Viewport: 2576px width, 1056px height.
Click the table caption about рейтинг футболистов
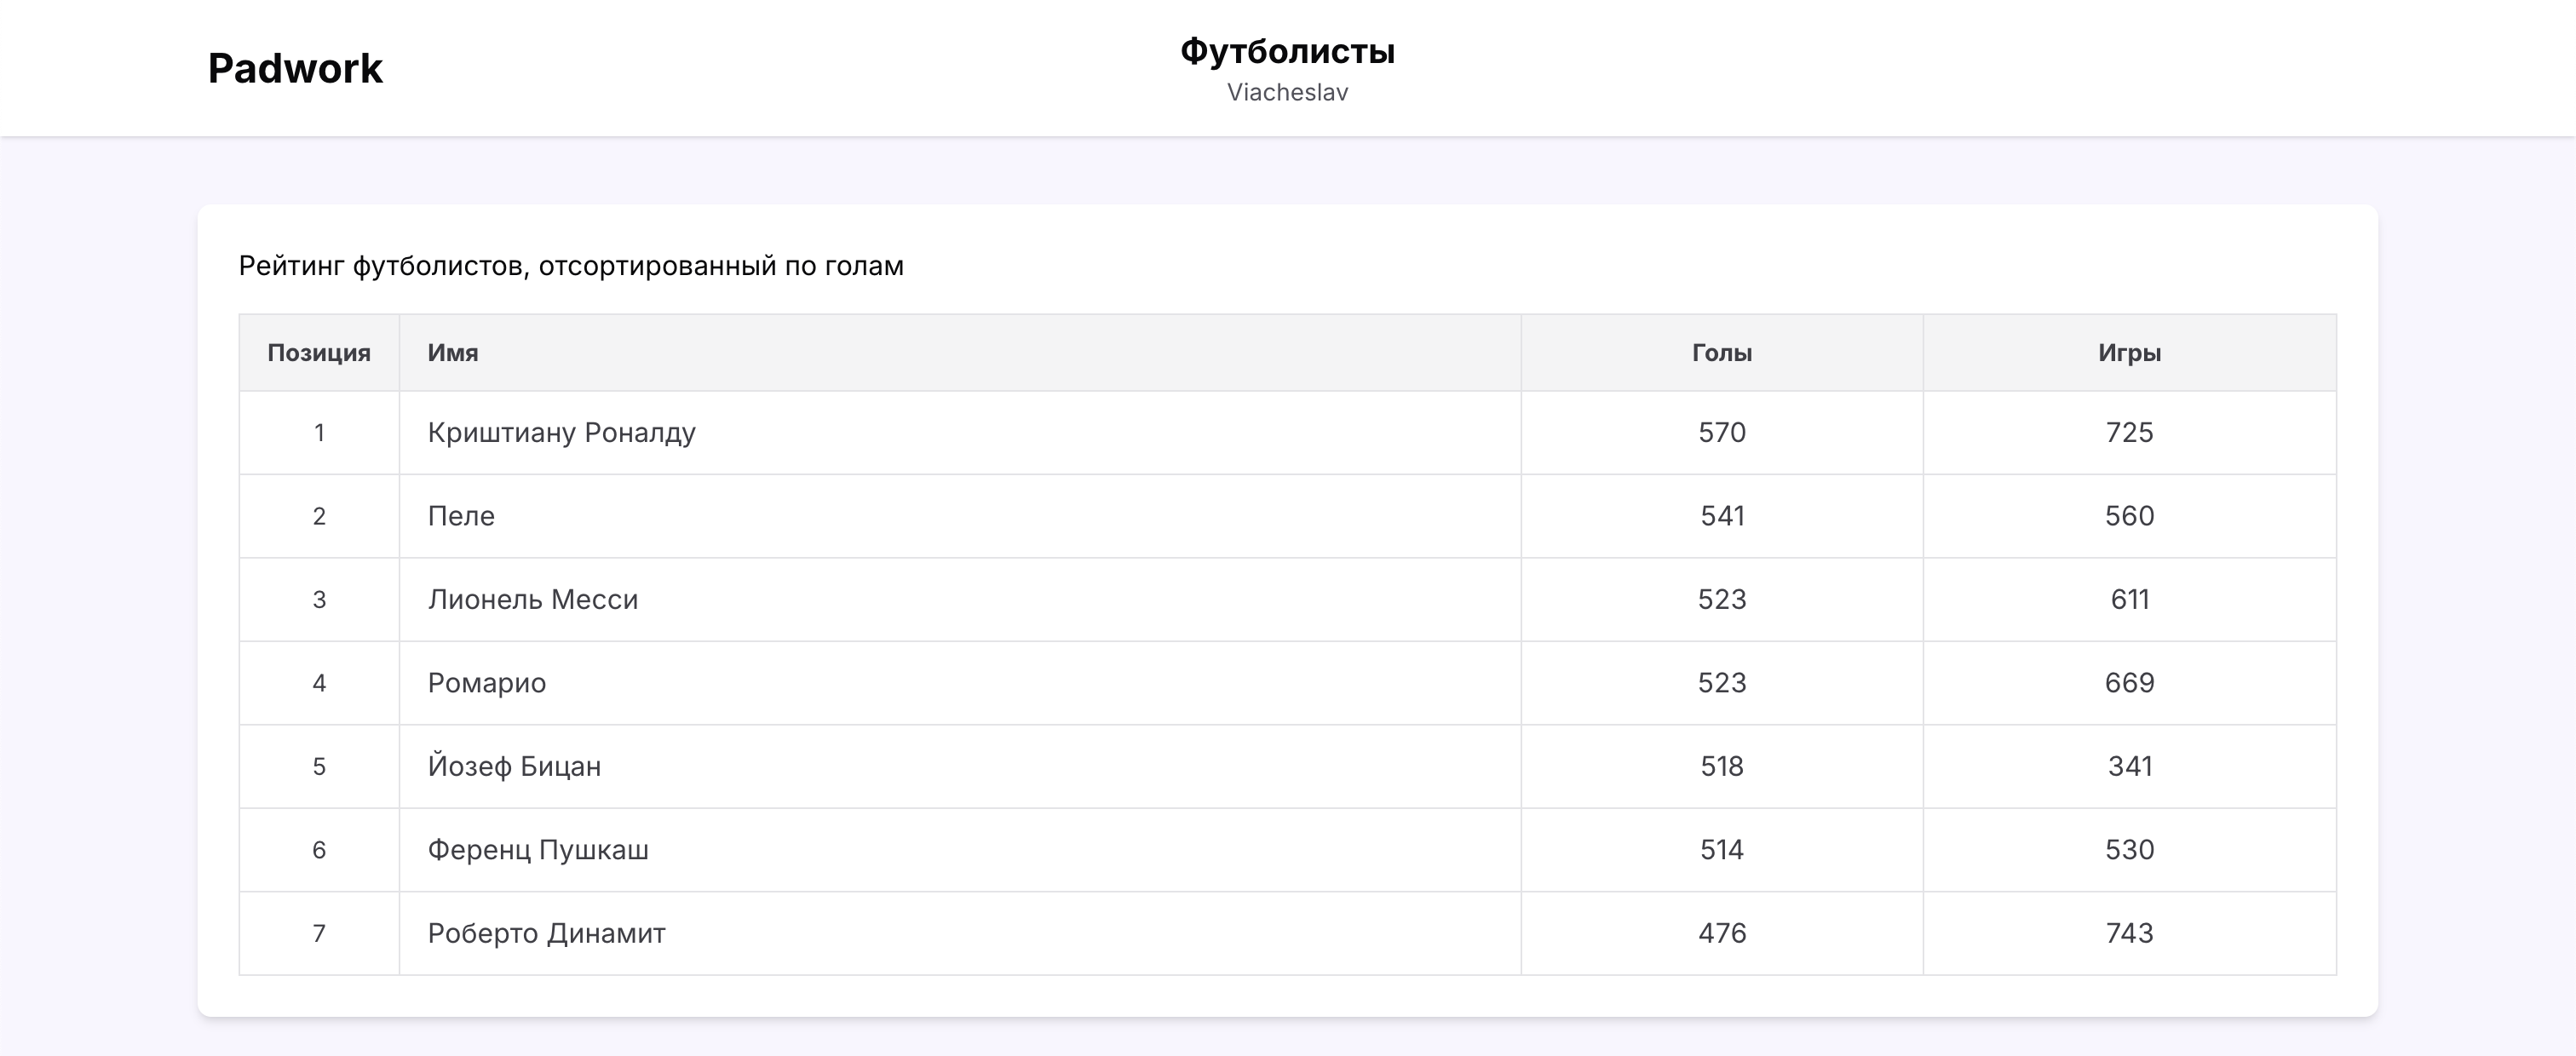[570, 266]
